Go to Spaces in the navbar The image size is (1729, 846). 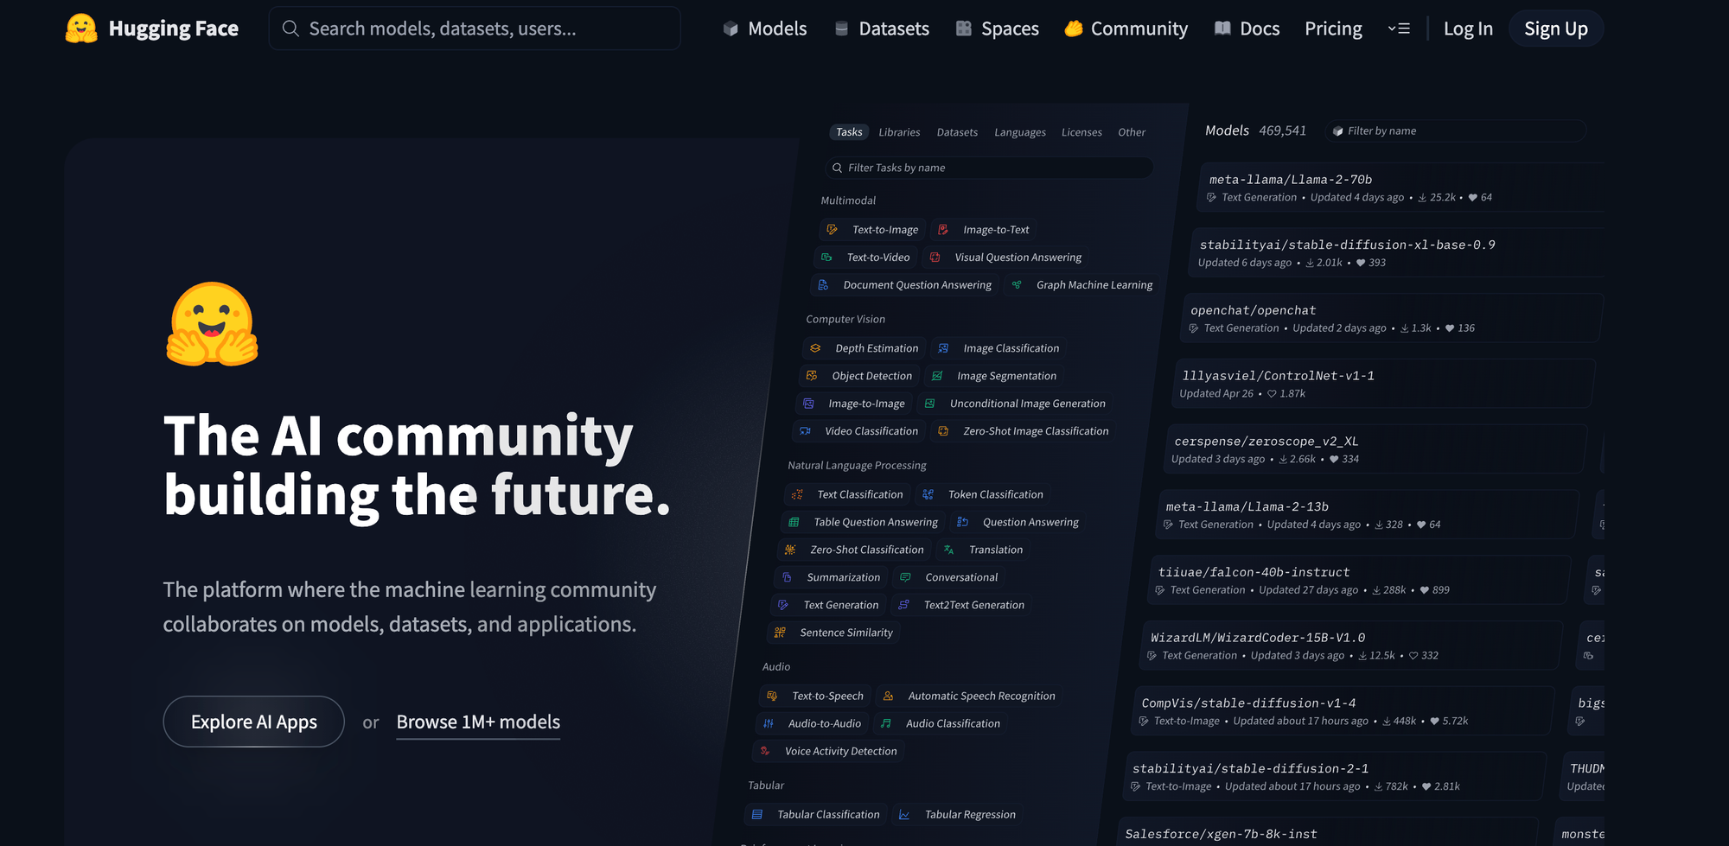pyautogui.click(x=998, y=29)
